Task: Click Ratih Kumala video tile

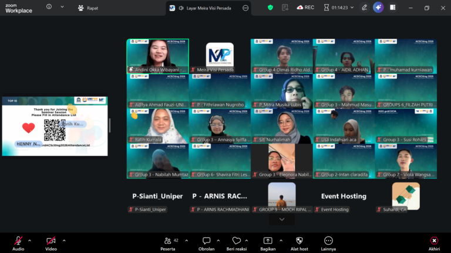Action: click(x=157, y=126)
